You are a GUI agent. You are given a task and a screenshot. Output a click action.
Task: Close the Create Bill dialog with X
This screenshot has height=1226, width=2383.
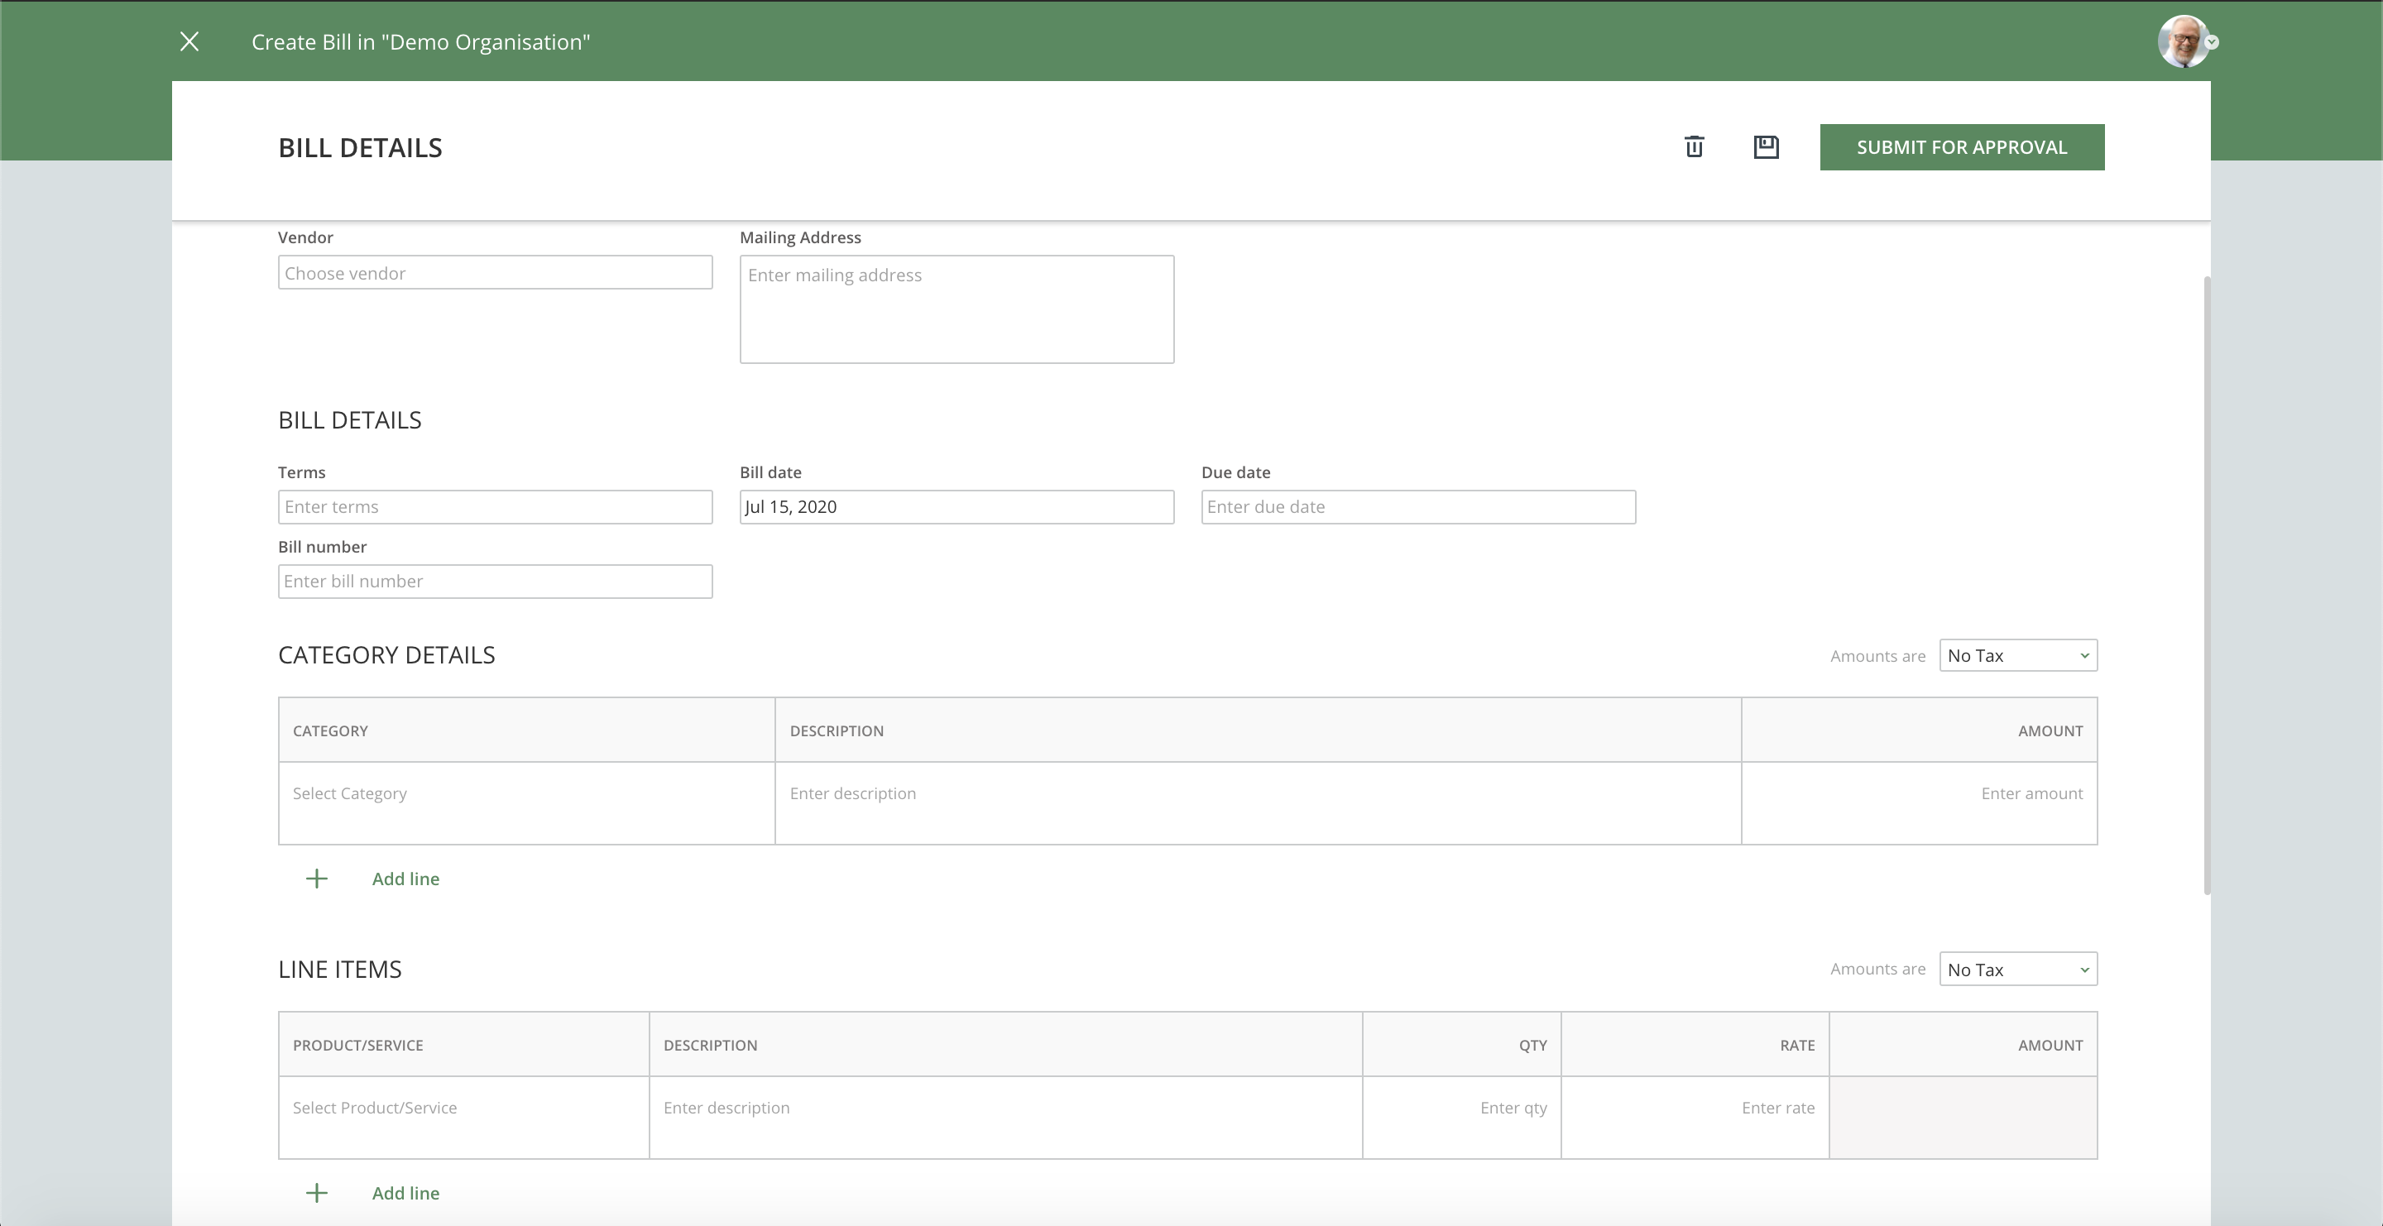point(189,41)
